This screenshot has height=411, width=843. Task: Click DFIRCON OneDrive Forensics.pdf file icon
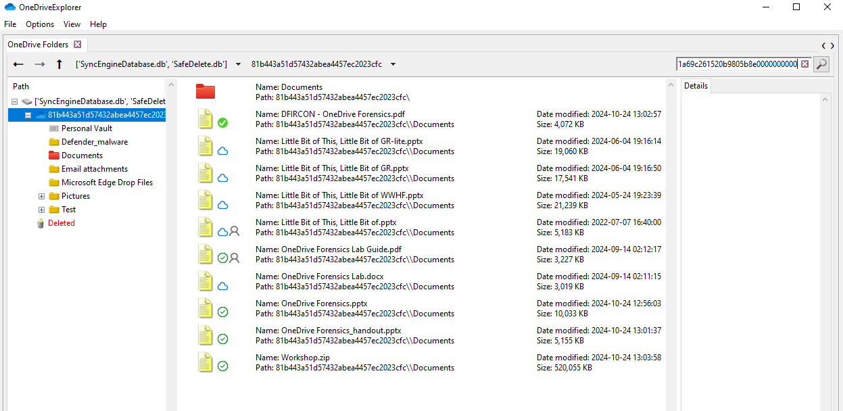pyautogui.click(x=205, y=118)
